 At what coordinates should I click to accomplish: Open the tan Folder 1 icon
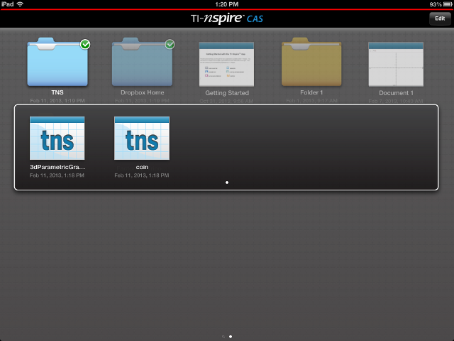pyautogui.click(x=312, y=64)
